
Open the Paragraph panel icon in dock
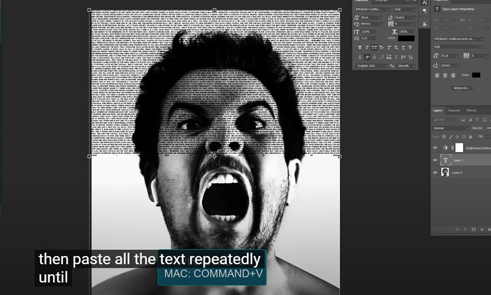(x=424, y=11)
